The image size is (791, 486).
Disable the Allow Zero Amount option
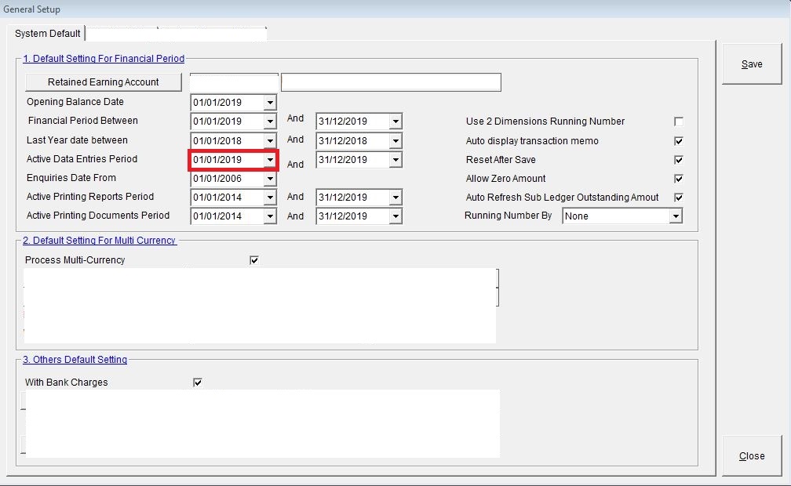[679, 179]
